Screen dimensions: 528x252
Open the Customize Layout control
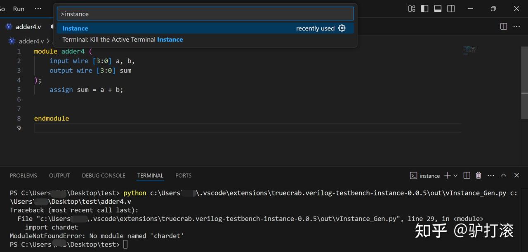point(411,8)
